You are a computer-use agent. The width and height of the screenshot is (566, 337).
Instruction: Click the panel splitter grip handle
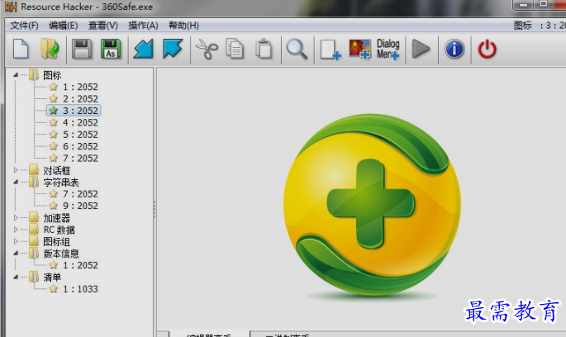(155, 209)
